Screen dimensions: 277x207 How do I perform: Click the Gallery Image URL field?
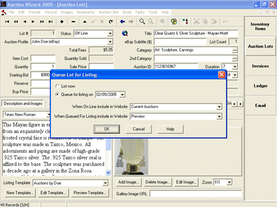pyautogui.click(x=196, y=194)
